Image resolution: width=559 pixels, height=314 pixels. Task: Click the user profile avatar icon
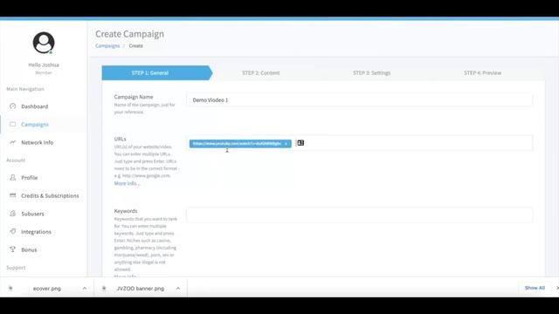coord(44,43)
